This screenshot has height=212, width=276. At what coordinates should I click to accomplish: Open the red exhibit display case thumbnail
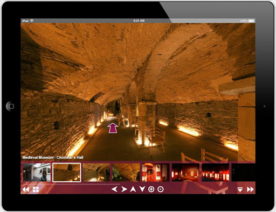(156, 172)
